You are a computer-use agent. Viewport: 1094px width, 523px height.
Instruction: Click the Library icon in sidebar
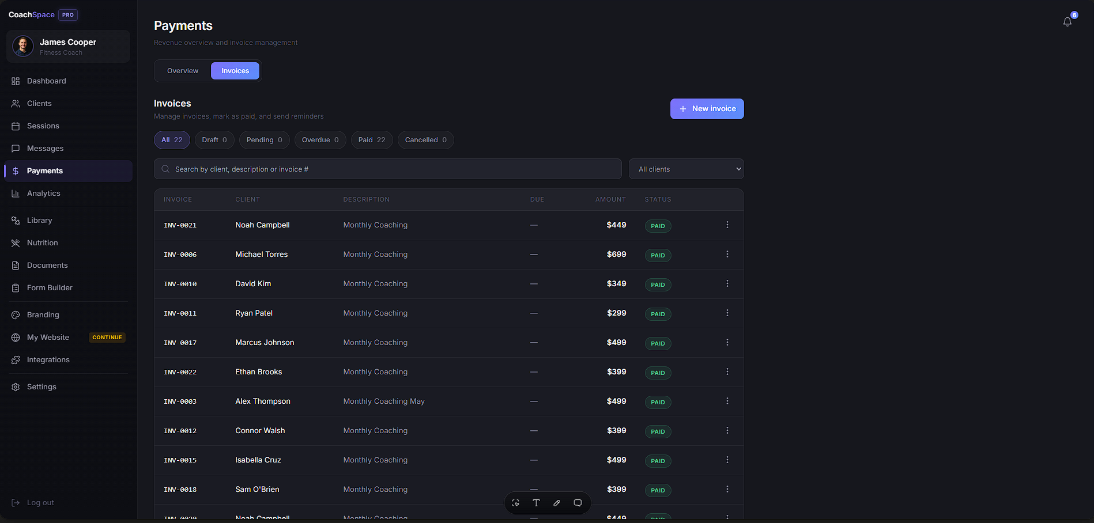coord(16,221)
